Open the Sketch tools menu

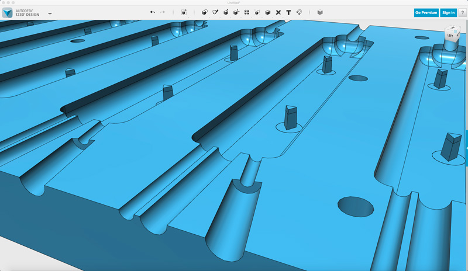215,12
